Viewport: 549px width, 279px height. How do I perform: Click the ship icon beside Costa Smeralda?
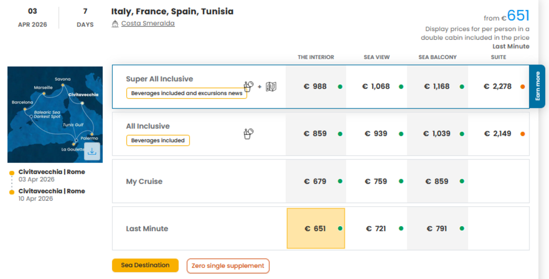click(116, 23)
